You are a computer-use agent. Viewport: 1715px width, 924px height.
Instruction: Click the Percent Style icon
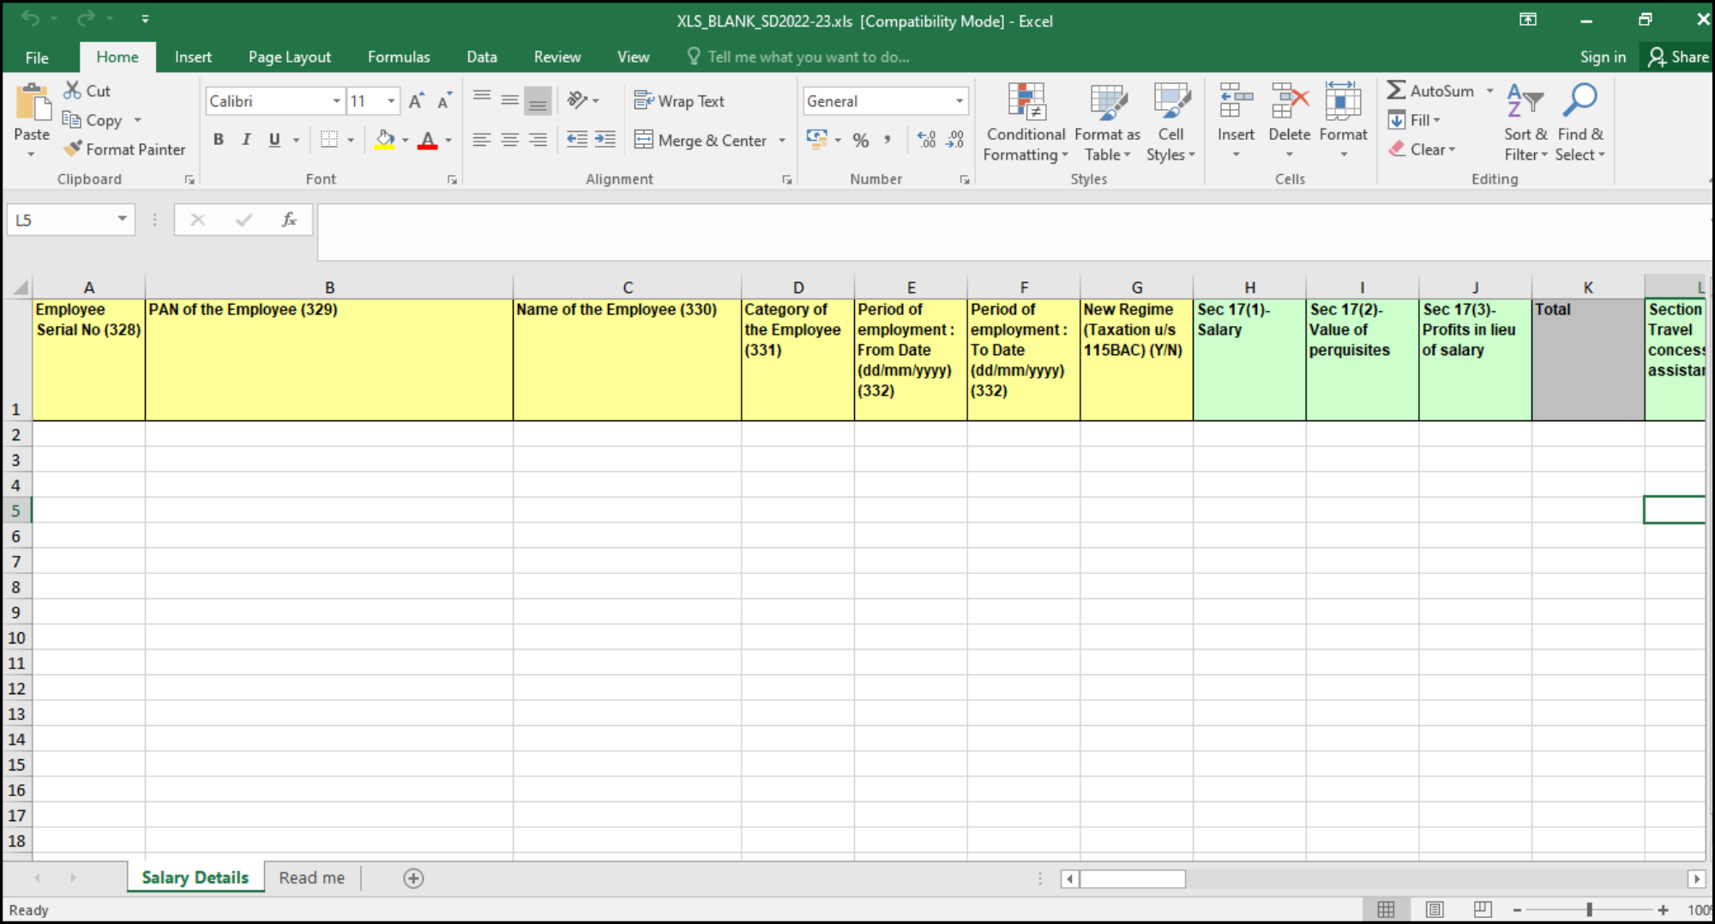[861, 140]
